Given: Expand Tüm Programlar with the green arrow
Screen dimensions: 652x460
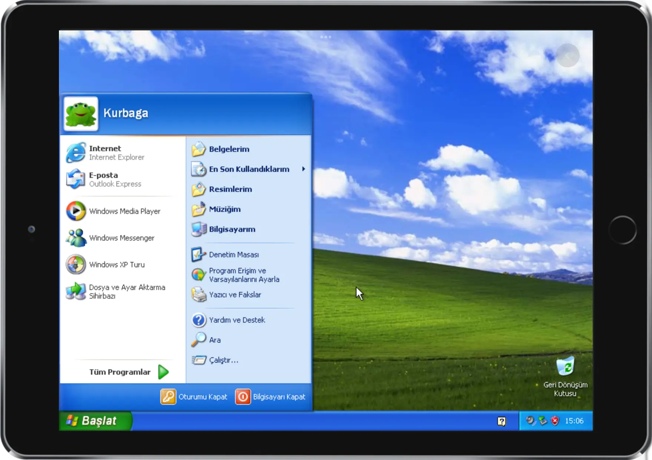Looking at the screenshot, I should pyautogui.click(x=163, y=372).
